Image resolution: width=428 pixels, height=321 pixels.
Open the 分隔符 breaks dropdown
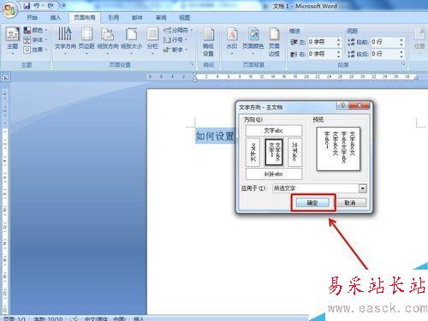(x=178, y=30)
